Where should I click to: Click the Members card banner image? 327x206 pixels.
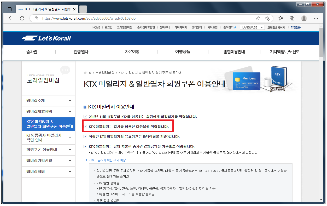click(x=246, y=81)
